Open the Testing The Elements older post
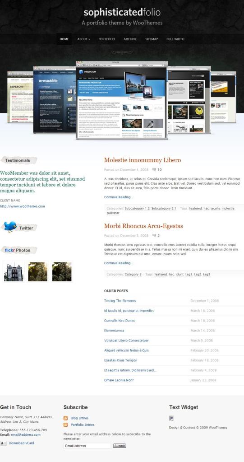 (120, 301)
